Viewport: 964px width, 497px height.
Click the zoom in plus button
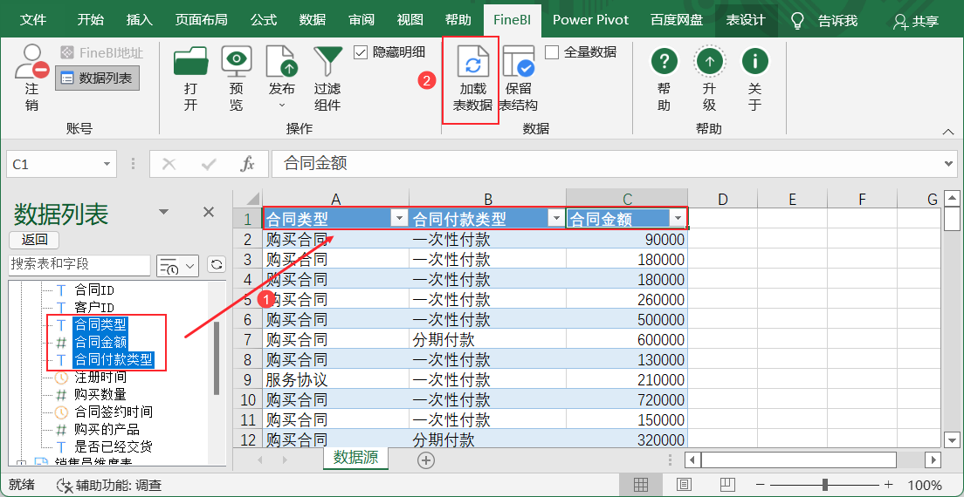coord(888,485)
